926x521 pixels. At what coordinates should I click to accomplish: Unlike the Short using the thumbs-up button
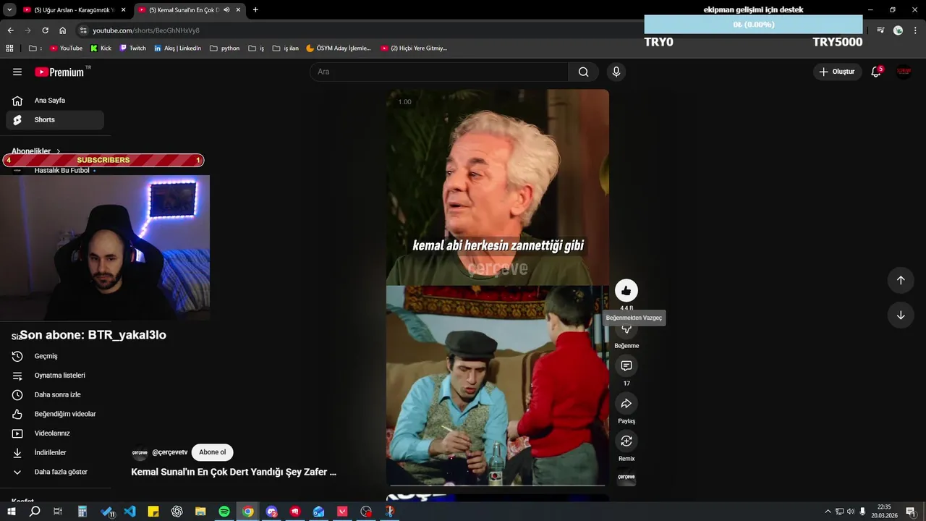(x=626, y=291)
